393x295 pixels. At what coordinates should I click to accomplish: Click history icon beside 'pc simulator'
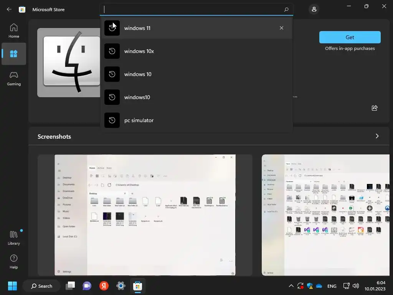pos(112,120)
